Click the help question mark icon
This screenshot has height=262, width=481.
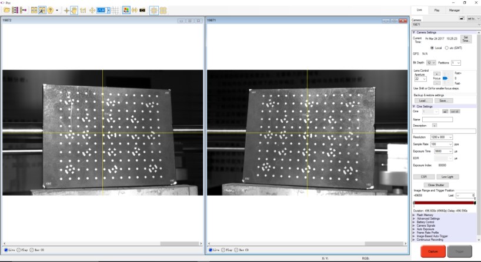pyautogui.click(x=51, y=11)
